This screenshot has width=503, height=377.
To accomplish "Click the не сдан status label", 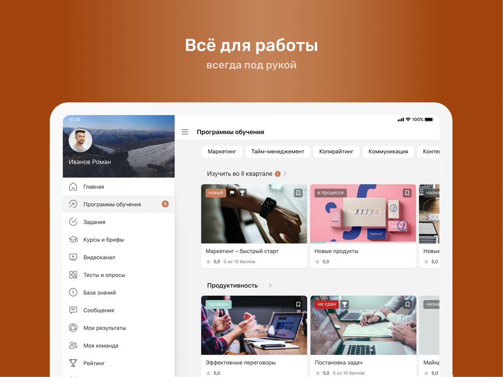I will click(326, 304).
